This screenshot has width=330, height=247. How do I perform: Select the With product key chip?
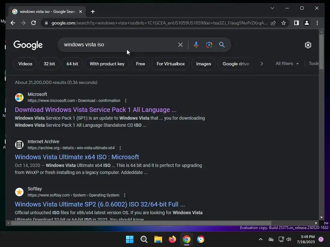[107, 64]
